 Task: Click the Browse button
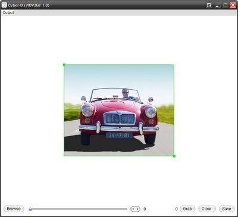pyautogui.click(x=14, y=209)
